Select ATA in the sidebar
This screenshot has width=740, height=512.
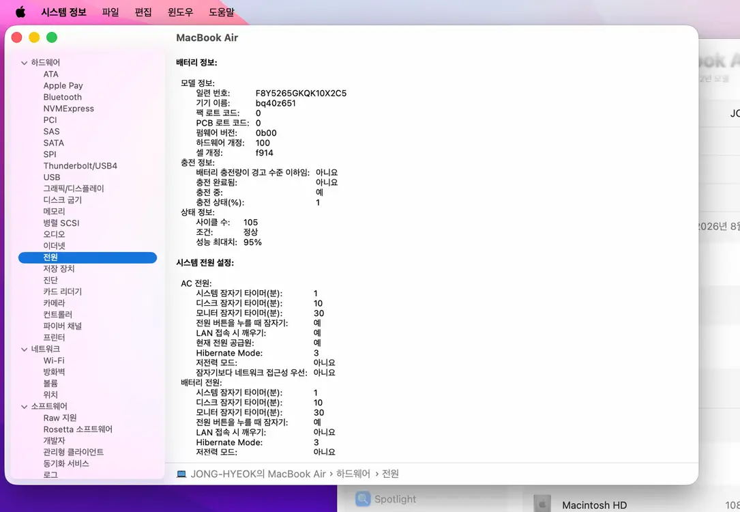pyautogui.click(x=51, y=74)
